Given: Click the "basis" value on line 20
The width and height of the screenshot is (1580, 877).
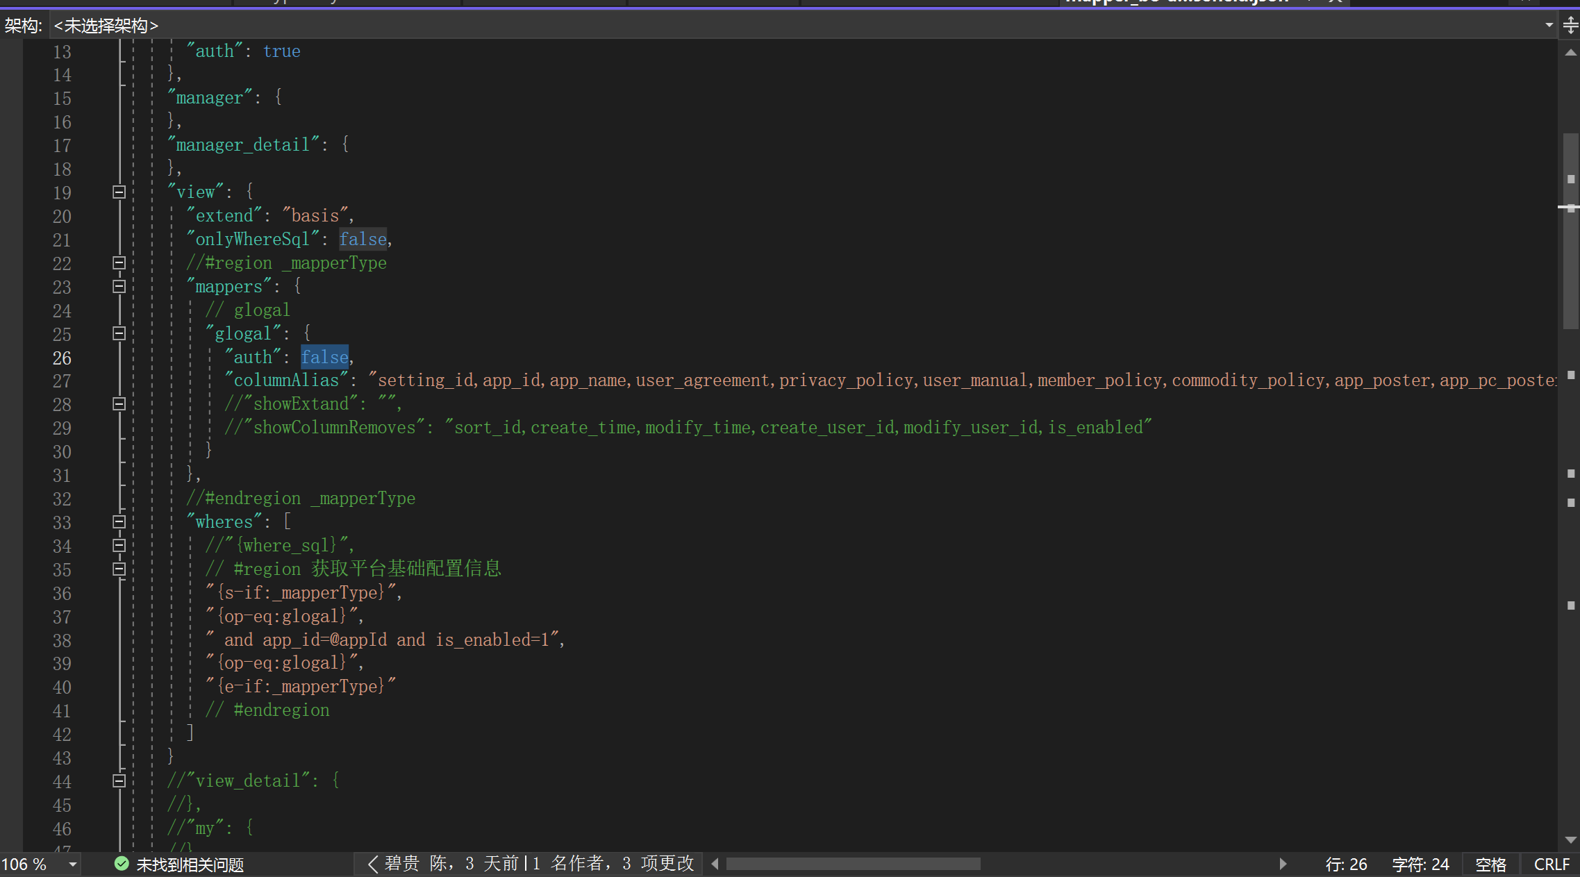Looking at the screenshot, I should click(x=315, y=216).
